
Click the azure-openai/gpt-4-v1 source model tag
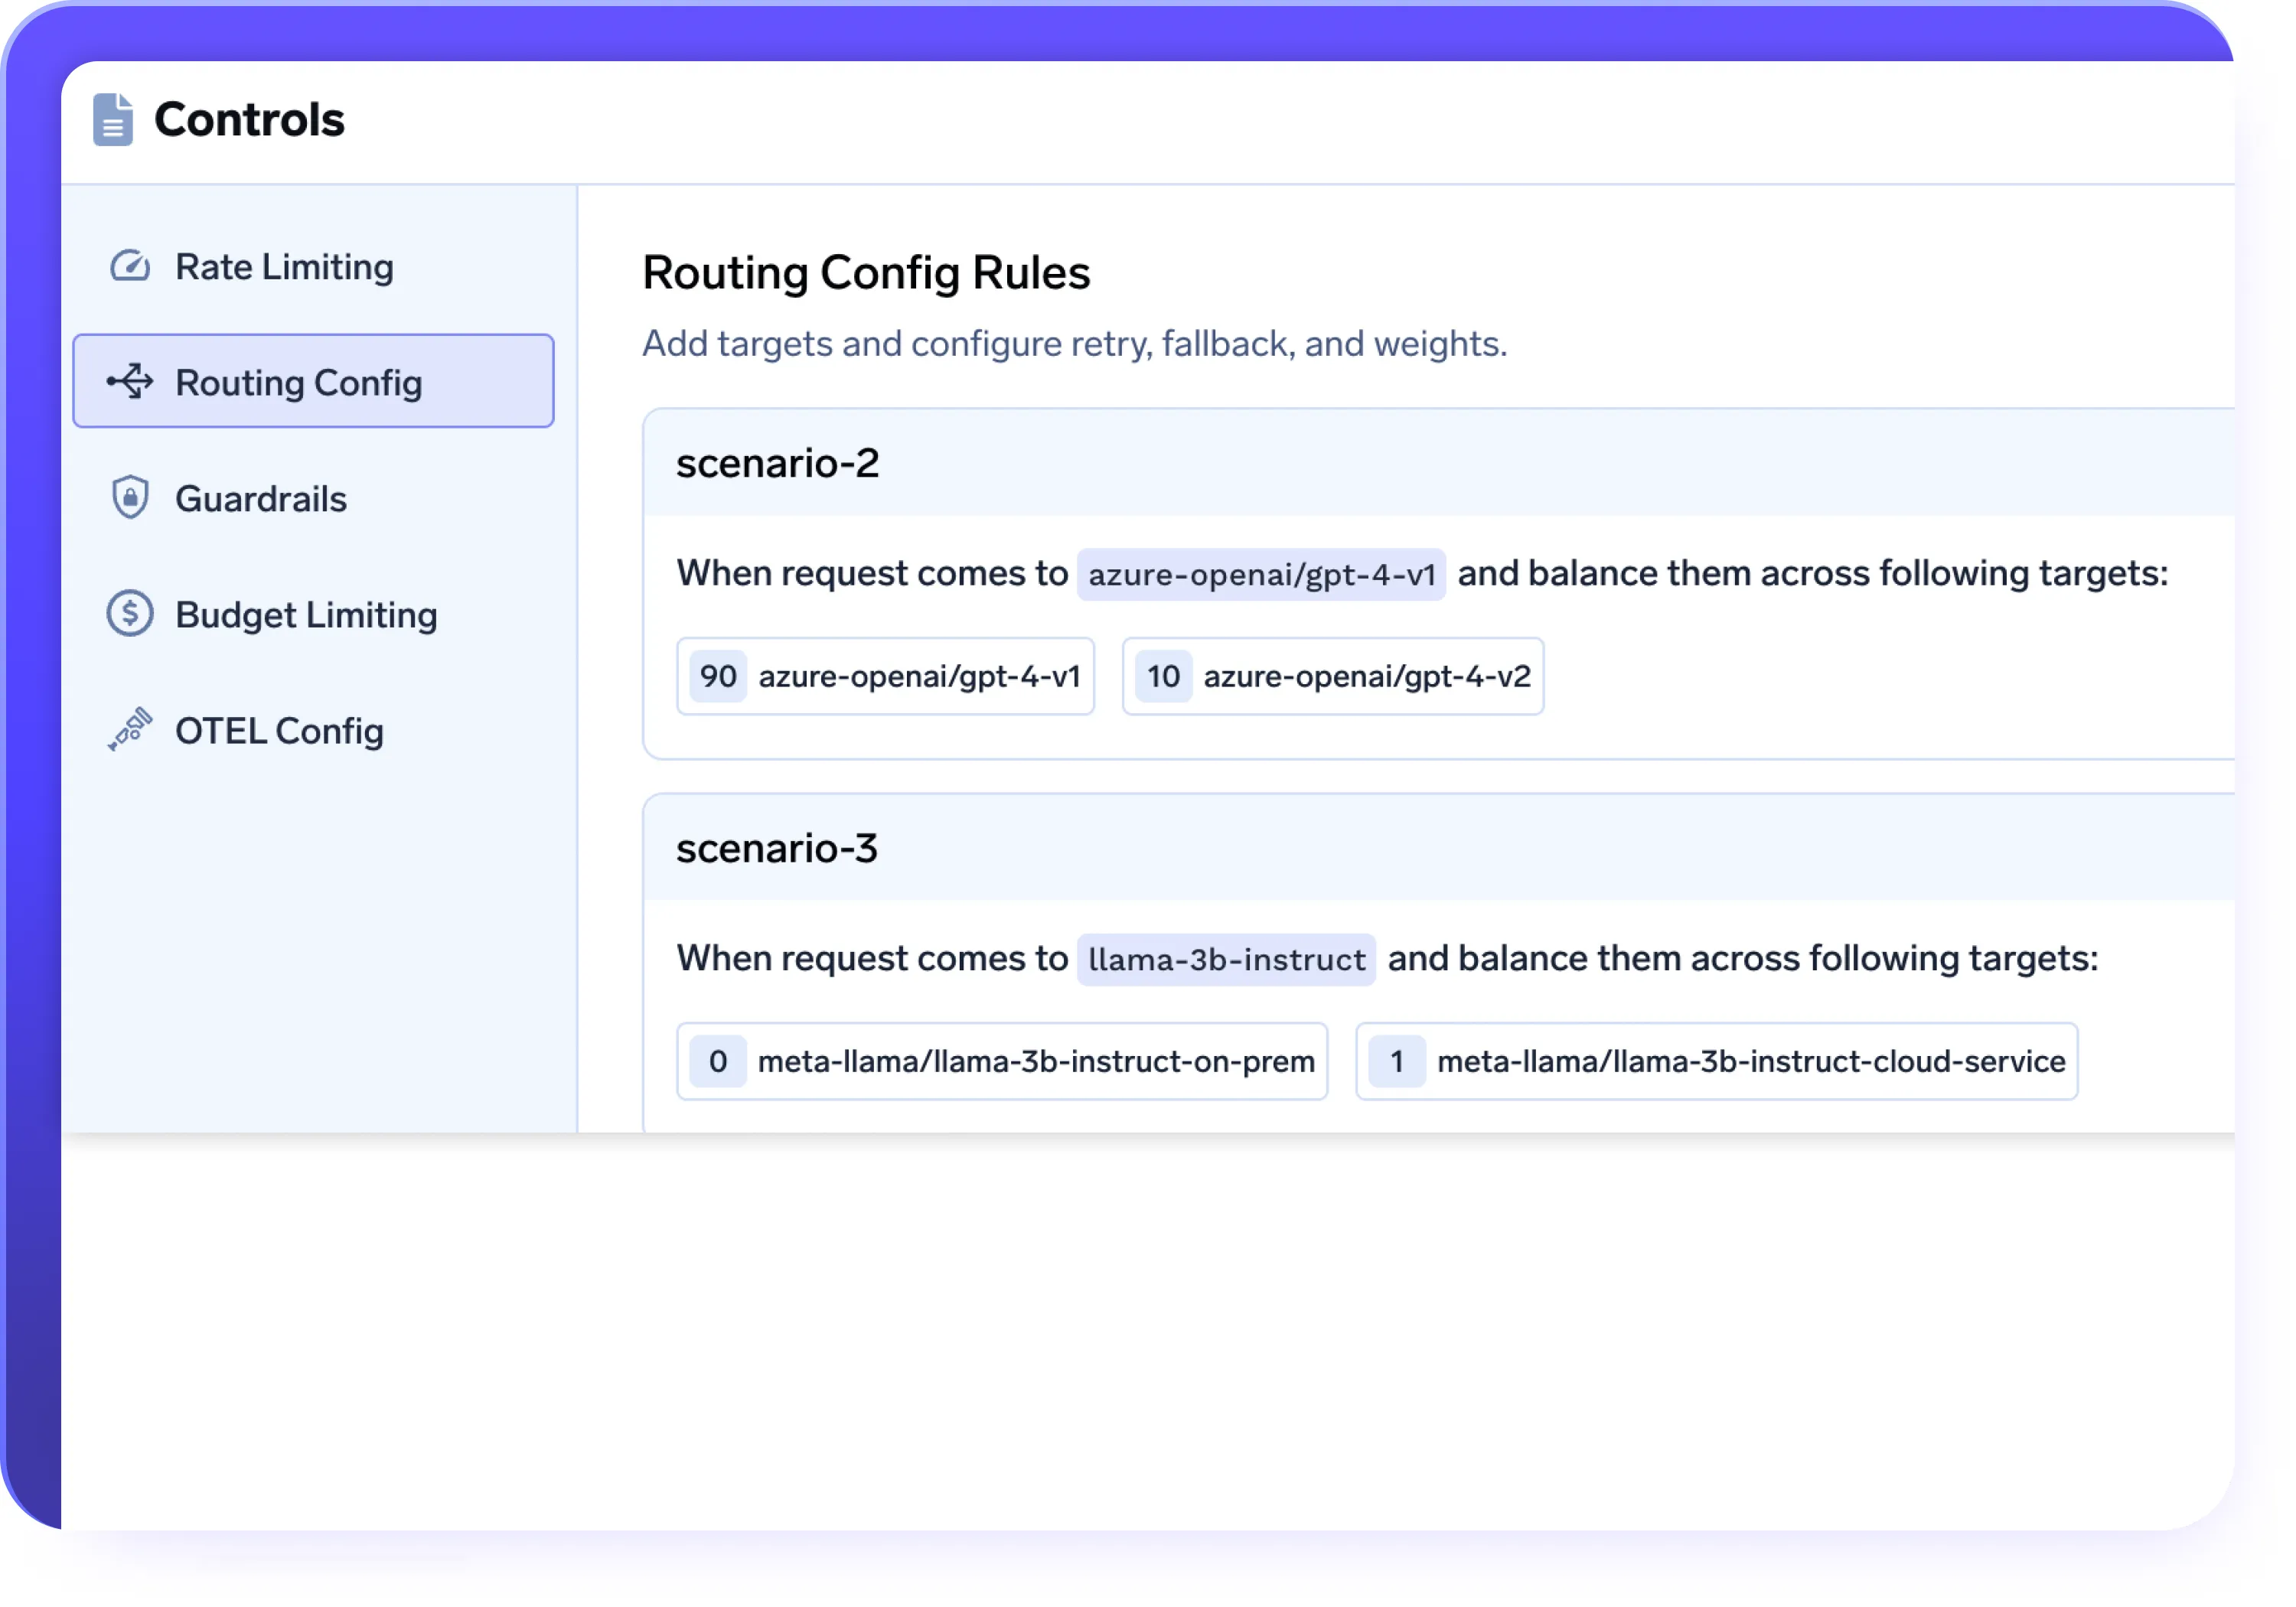point(1261,574)
